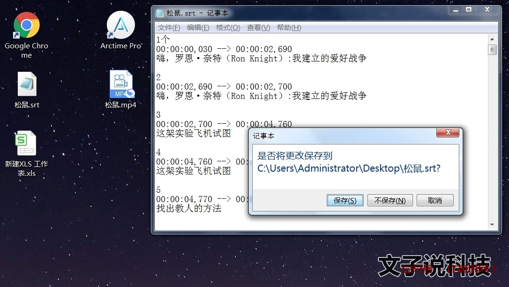509x287 pixels.
Task: Close the 记事本 save prompt dialog
Action: pyautogui.click(x=448, y=132)
